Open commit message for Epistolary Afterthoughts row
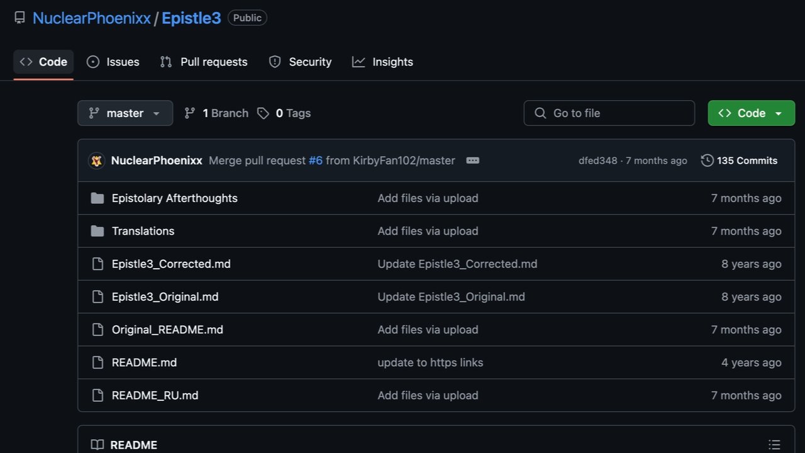This screenshot has width=805, height=453. click(428, 198)
